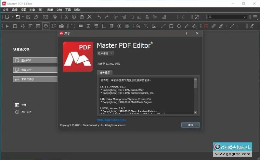Click the license text scrollbar down arrow
Image resolution: width=260 pixels, height=160 pixels.
click(x=195, y=112)
